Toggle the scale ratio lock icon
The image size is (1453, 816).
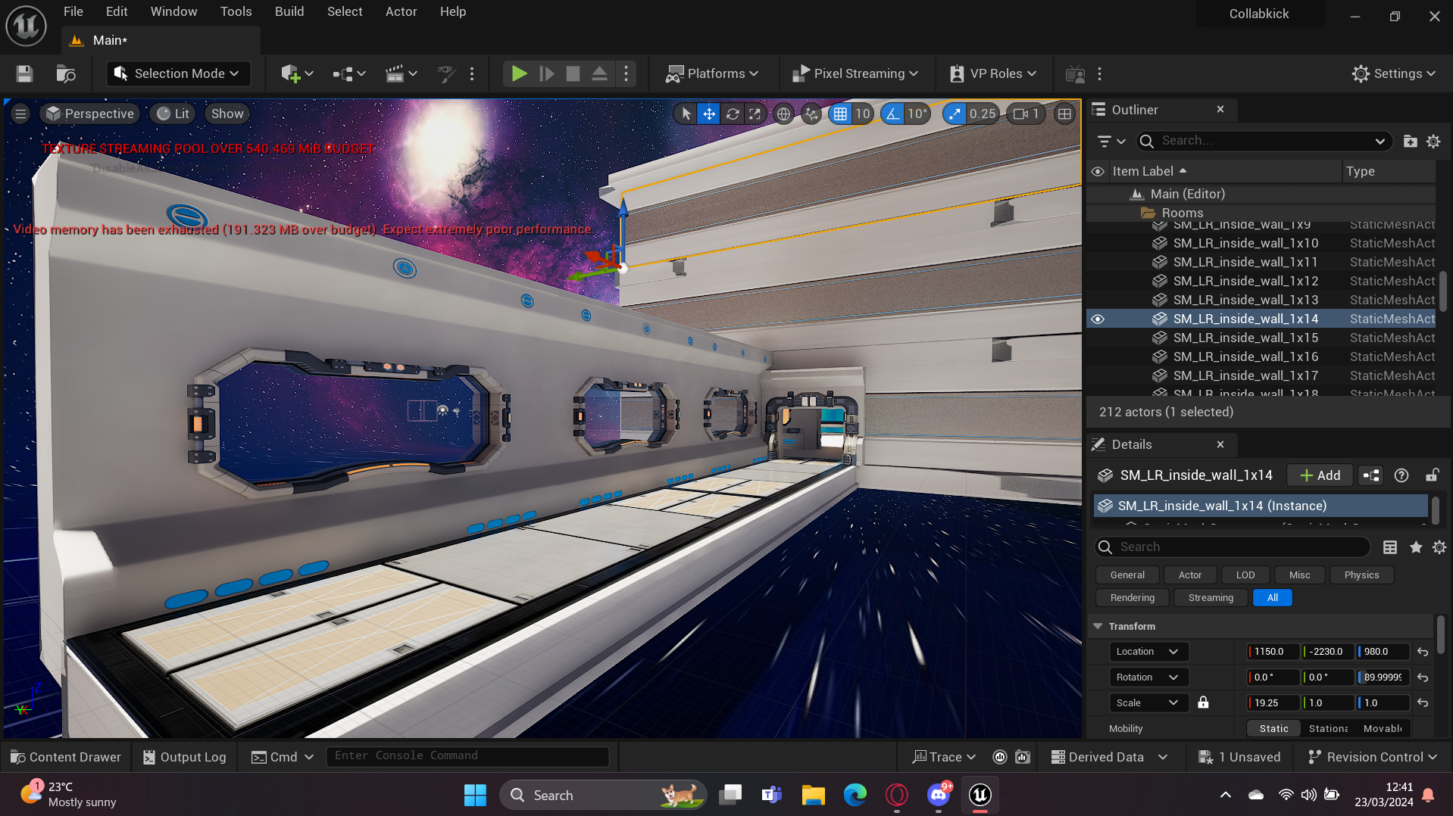point(1203,702)
